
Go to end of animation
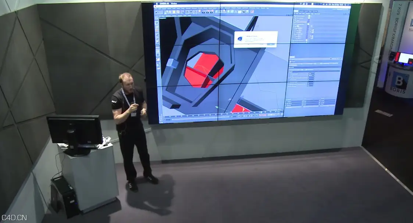pos(257,115)
